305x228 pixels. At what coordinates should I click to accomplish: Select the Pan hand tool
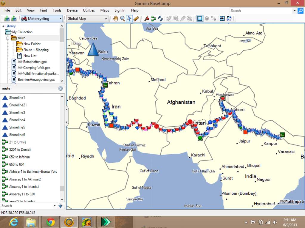116,19
